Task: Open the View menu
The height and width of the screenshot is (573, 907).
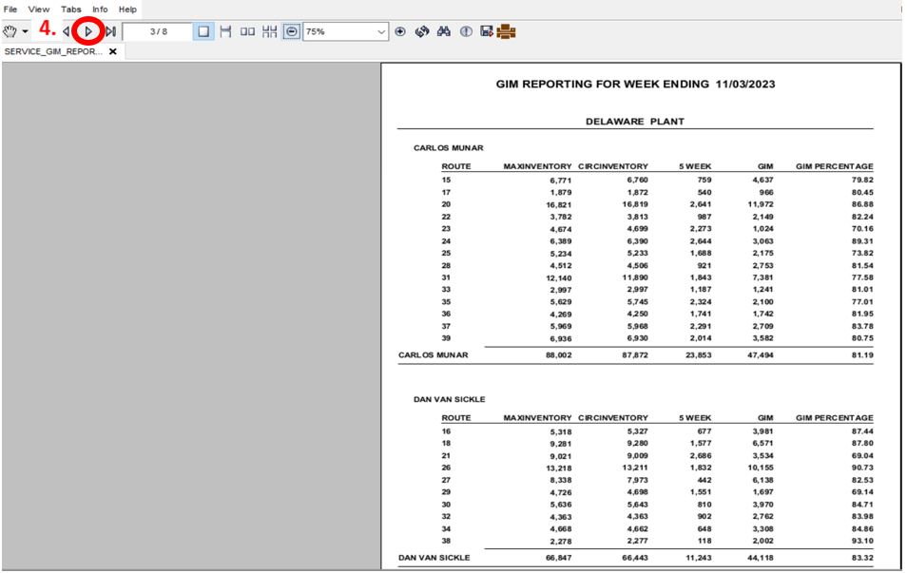Action: pos(39,10)
